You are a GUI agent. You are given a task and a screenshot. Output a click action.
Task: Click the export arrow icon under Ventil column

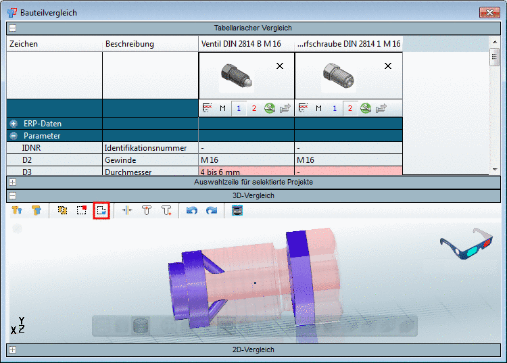pyautogui.click(x=285, y=108)
